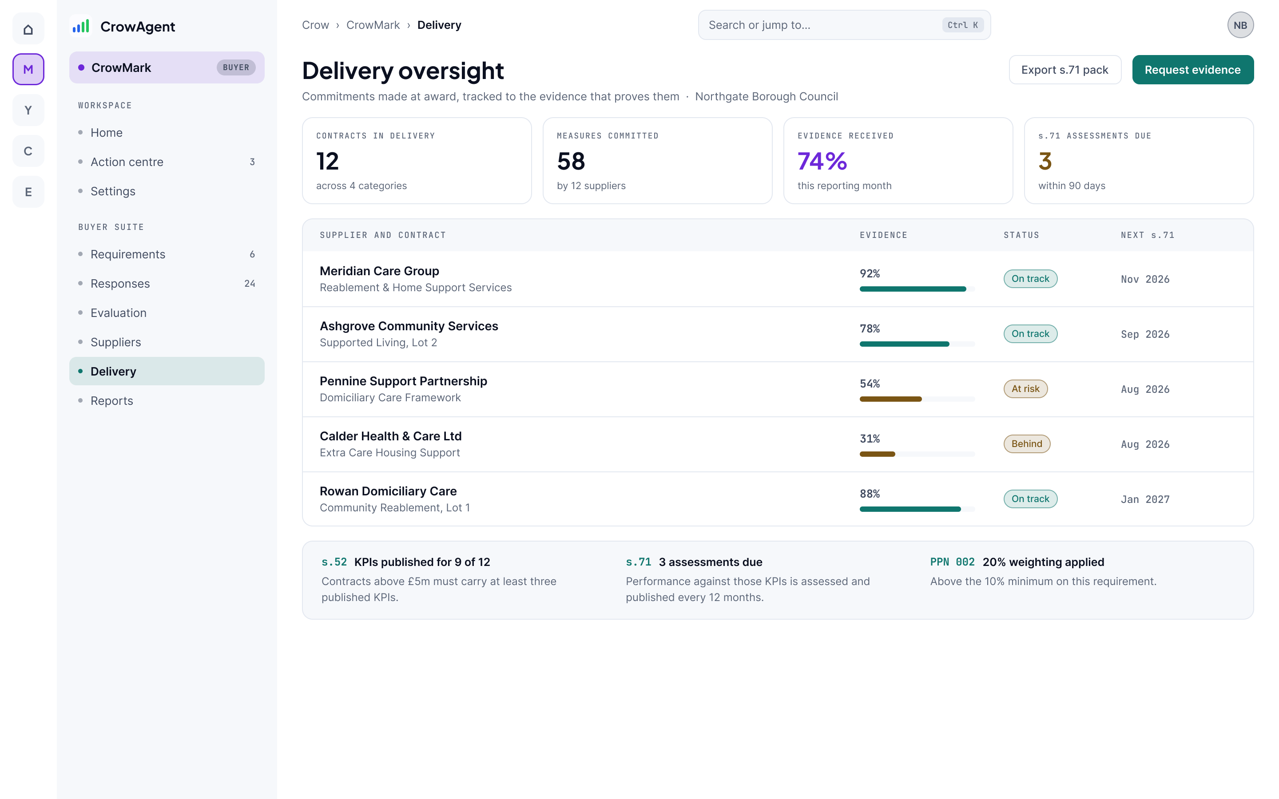Image resolution: width=1279 pixels, height=799 pixels.
Task: Open the CrowMark buyer product switcher
Action: [x=167, y=67]
